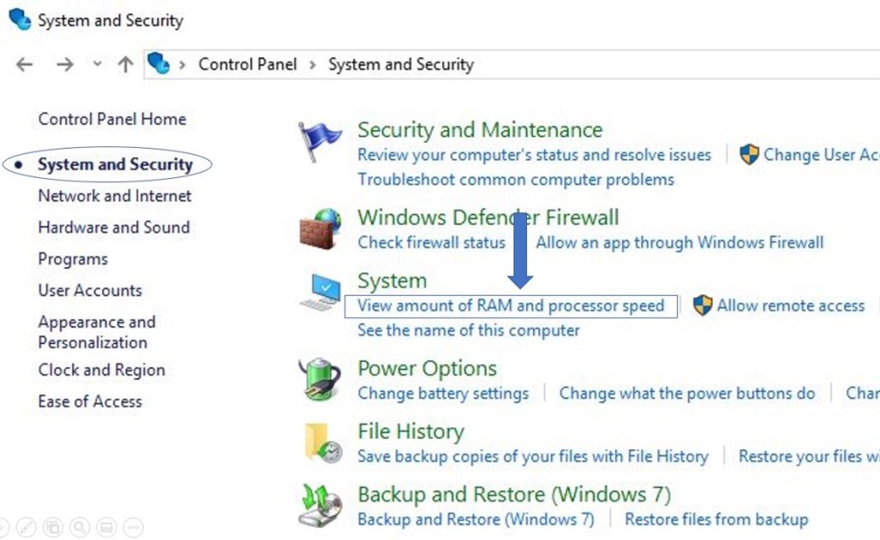Open the recent locations dropdown chevron
Image resolution: width=880 pixels, height=540 pixels.
(x=97, y=64)
